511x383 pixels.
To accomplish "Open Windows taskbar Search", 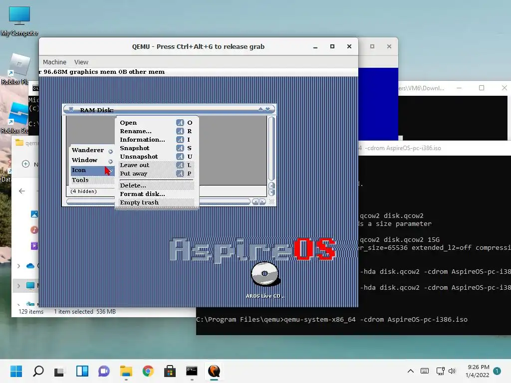I will [38, 371].
